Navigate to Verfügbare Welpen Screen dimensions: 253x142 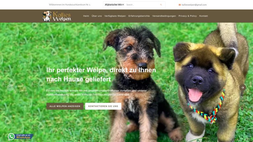pos(115,16)
